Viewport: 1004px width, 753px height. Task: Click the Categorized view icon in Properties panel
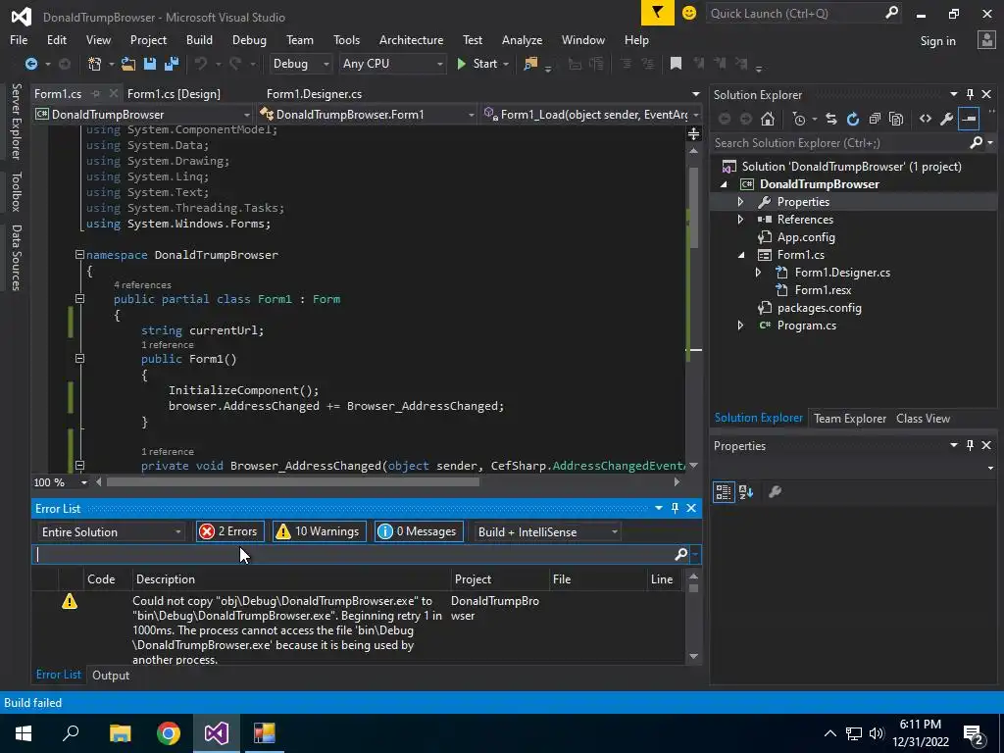(x=724, y=492)
